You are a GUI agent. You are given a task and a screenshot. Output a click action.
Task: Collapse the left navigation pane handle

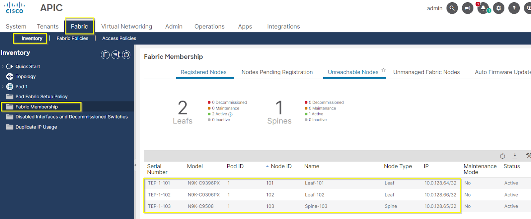click(x=135, y=165)
